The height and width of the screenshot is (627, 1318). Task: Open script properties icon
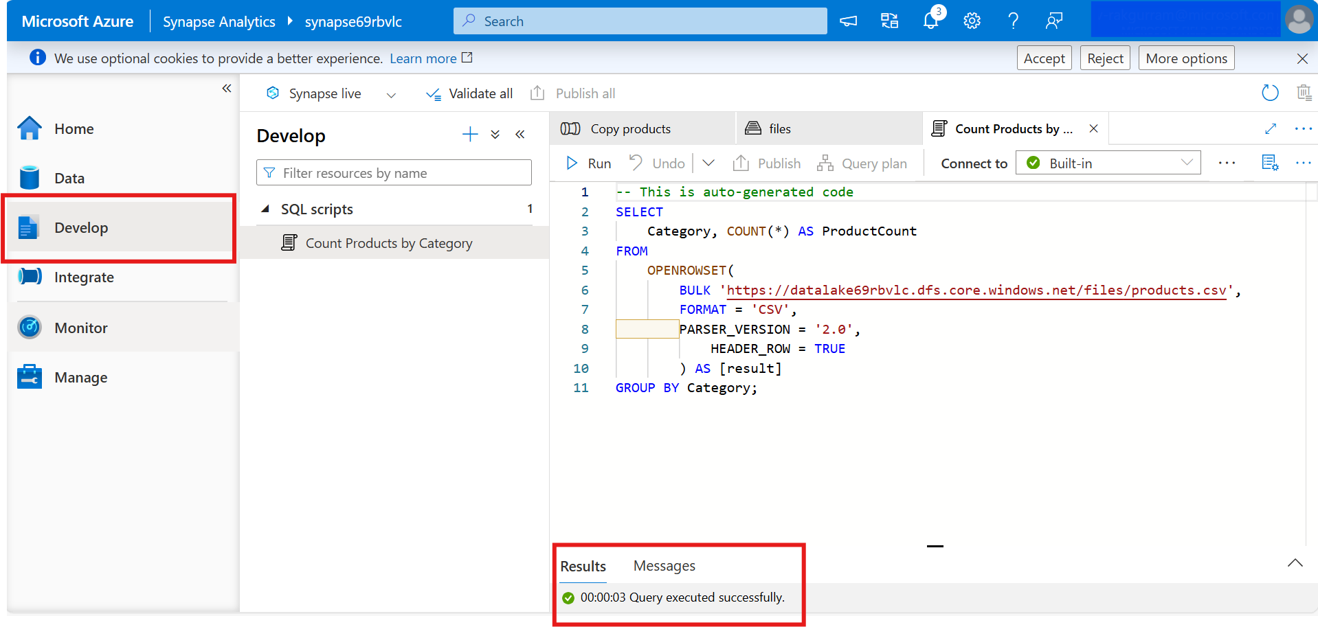[x=1270, y=163]
